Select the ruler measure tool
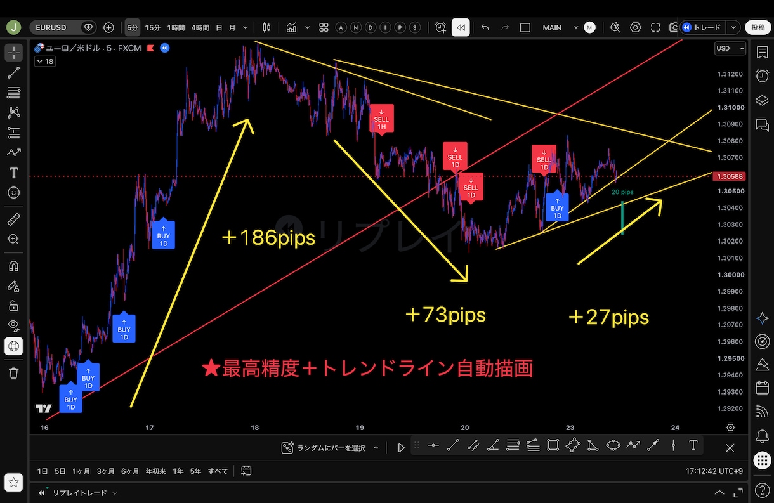 tap(13, 219)
